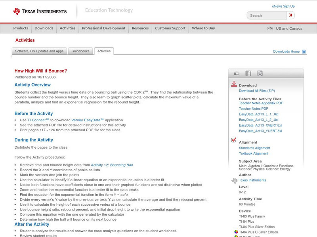
Task: Focus the Search input field
Action: click(267, 15)
